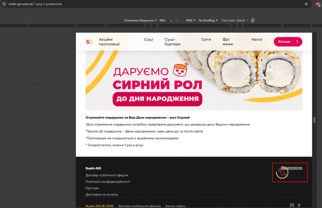
Task: Open the Про нас link
Action: click(92, 188)
